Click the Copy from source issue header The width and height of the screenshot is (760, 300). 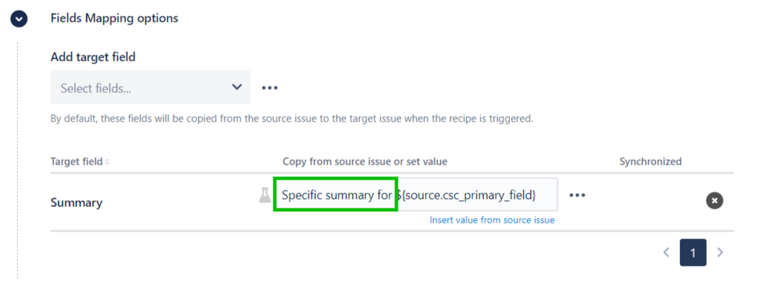364,162
